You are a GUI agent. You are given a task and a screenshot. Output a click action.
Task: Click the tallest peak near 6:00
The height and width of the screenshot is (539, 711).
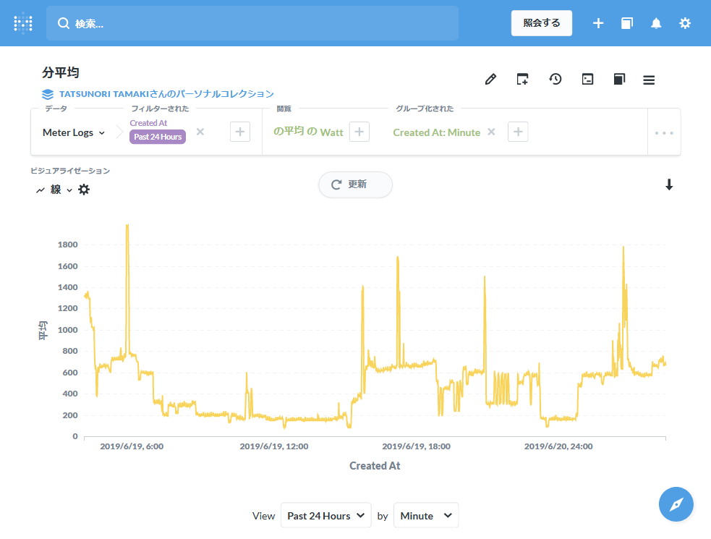click(127, 226)
